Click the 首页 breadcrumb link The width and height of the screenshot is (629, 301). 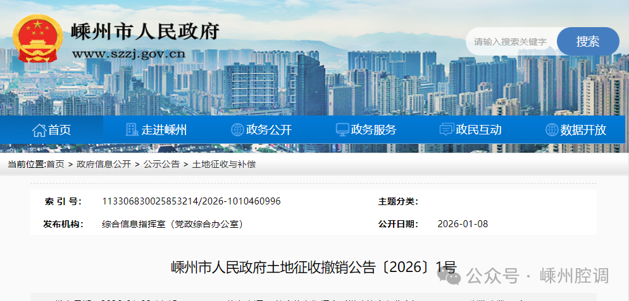(x=55, y=164)
